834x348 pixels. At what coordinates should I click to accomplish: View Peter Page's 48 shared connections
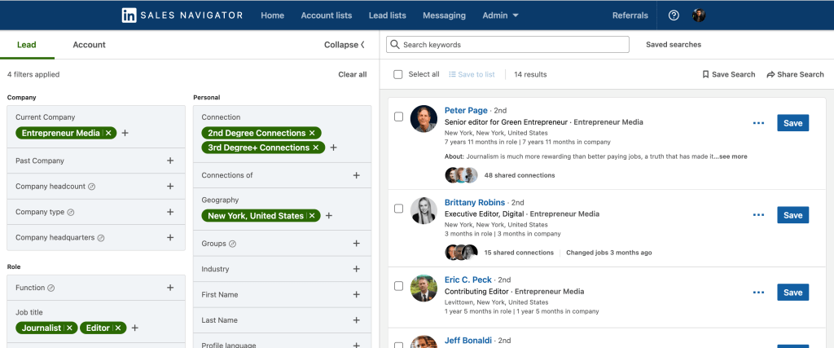pos(519,175)
